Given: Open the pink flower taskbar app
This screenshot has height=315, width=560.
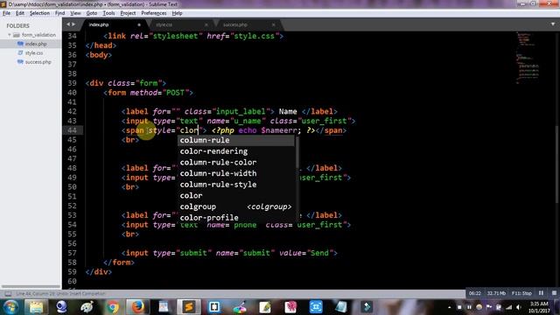Looking at the screenshot, I should (290, 307).
